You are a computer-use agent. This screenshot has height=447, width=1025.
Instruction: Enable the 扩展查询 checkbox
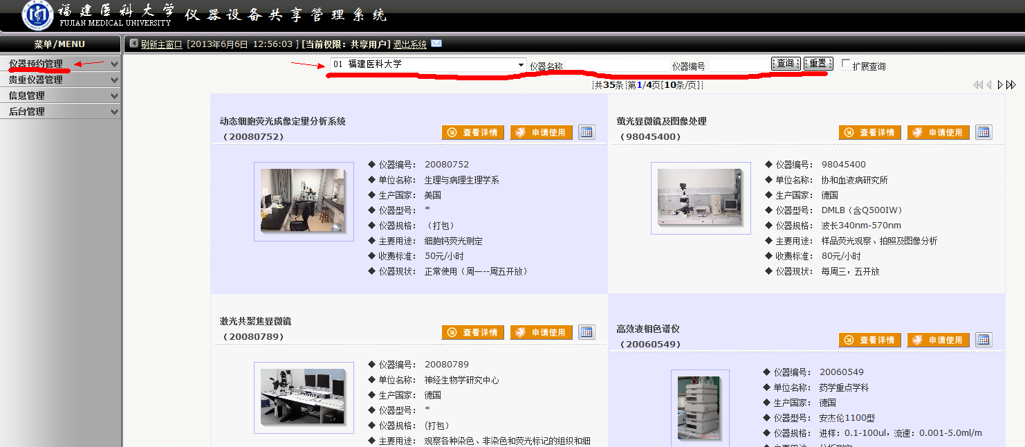point(846,64)
